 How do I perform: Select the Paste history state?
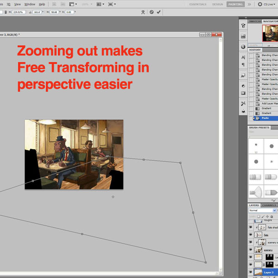coord(266,118)
